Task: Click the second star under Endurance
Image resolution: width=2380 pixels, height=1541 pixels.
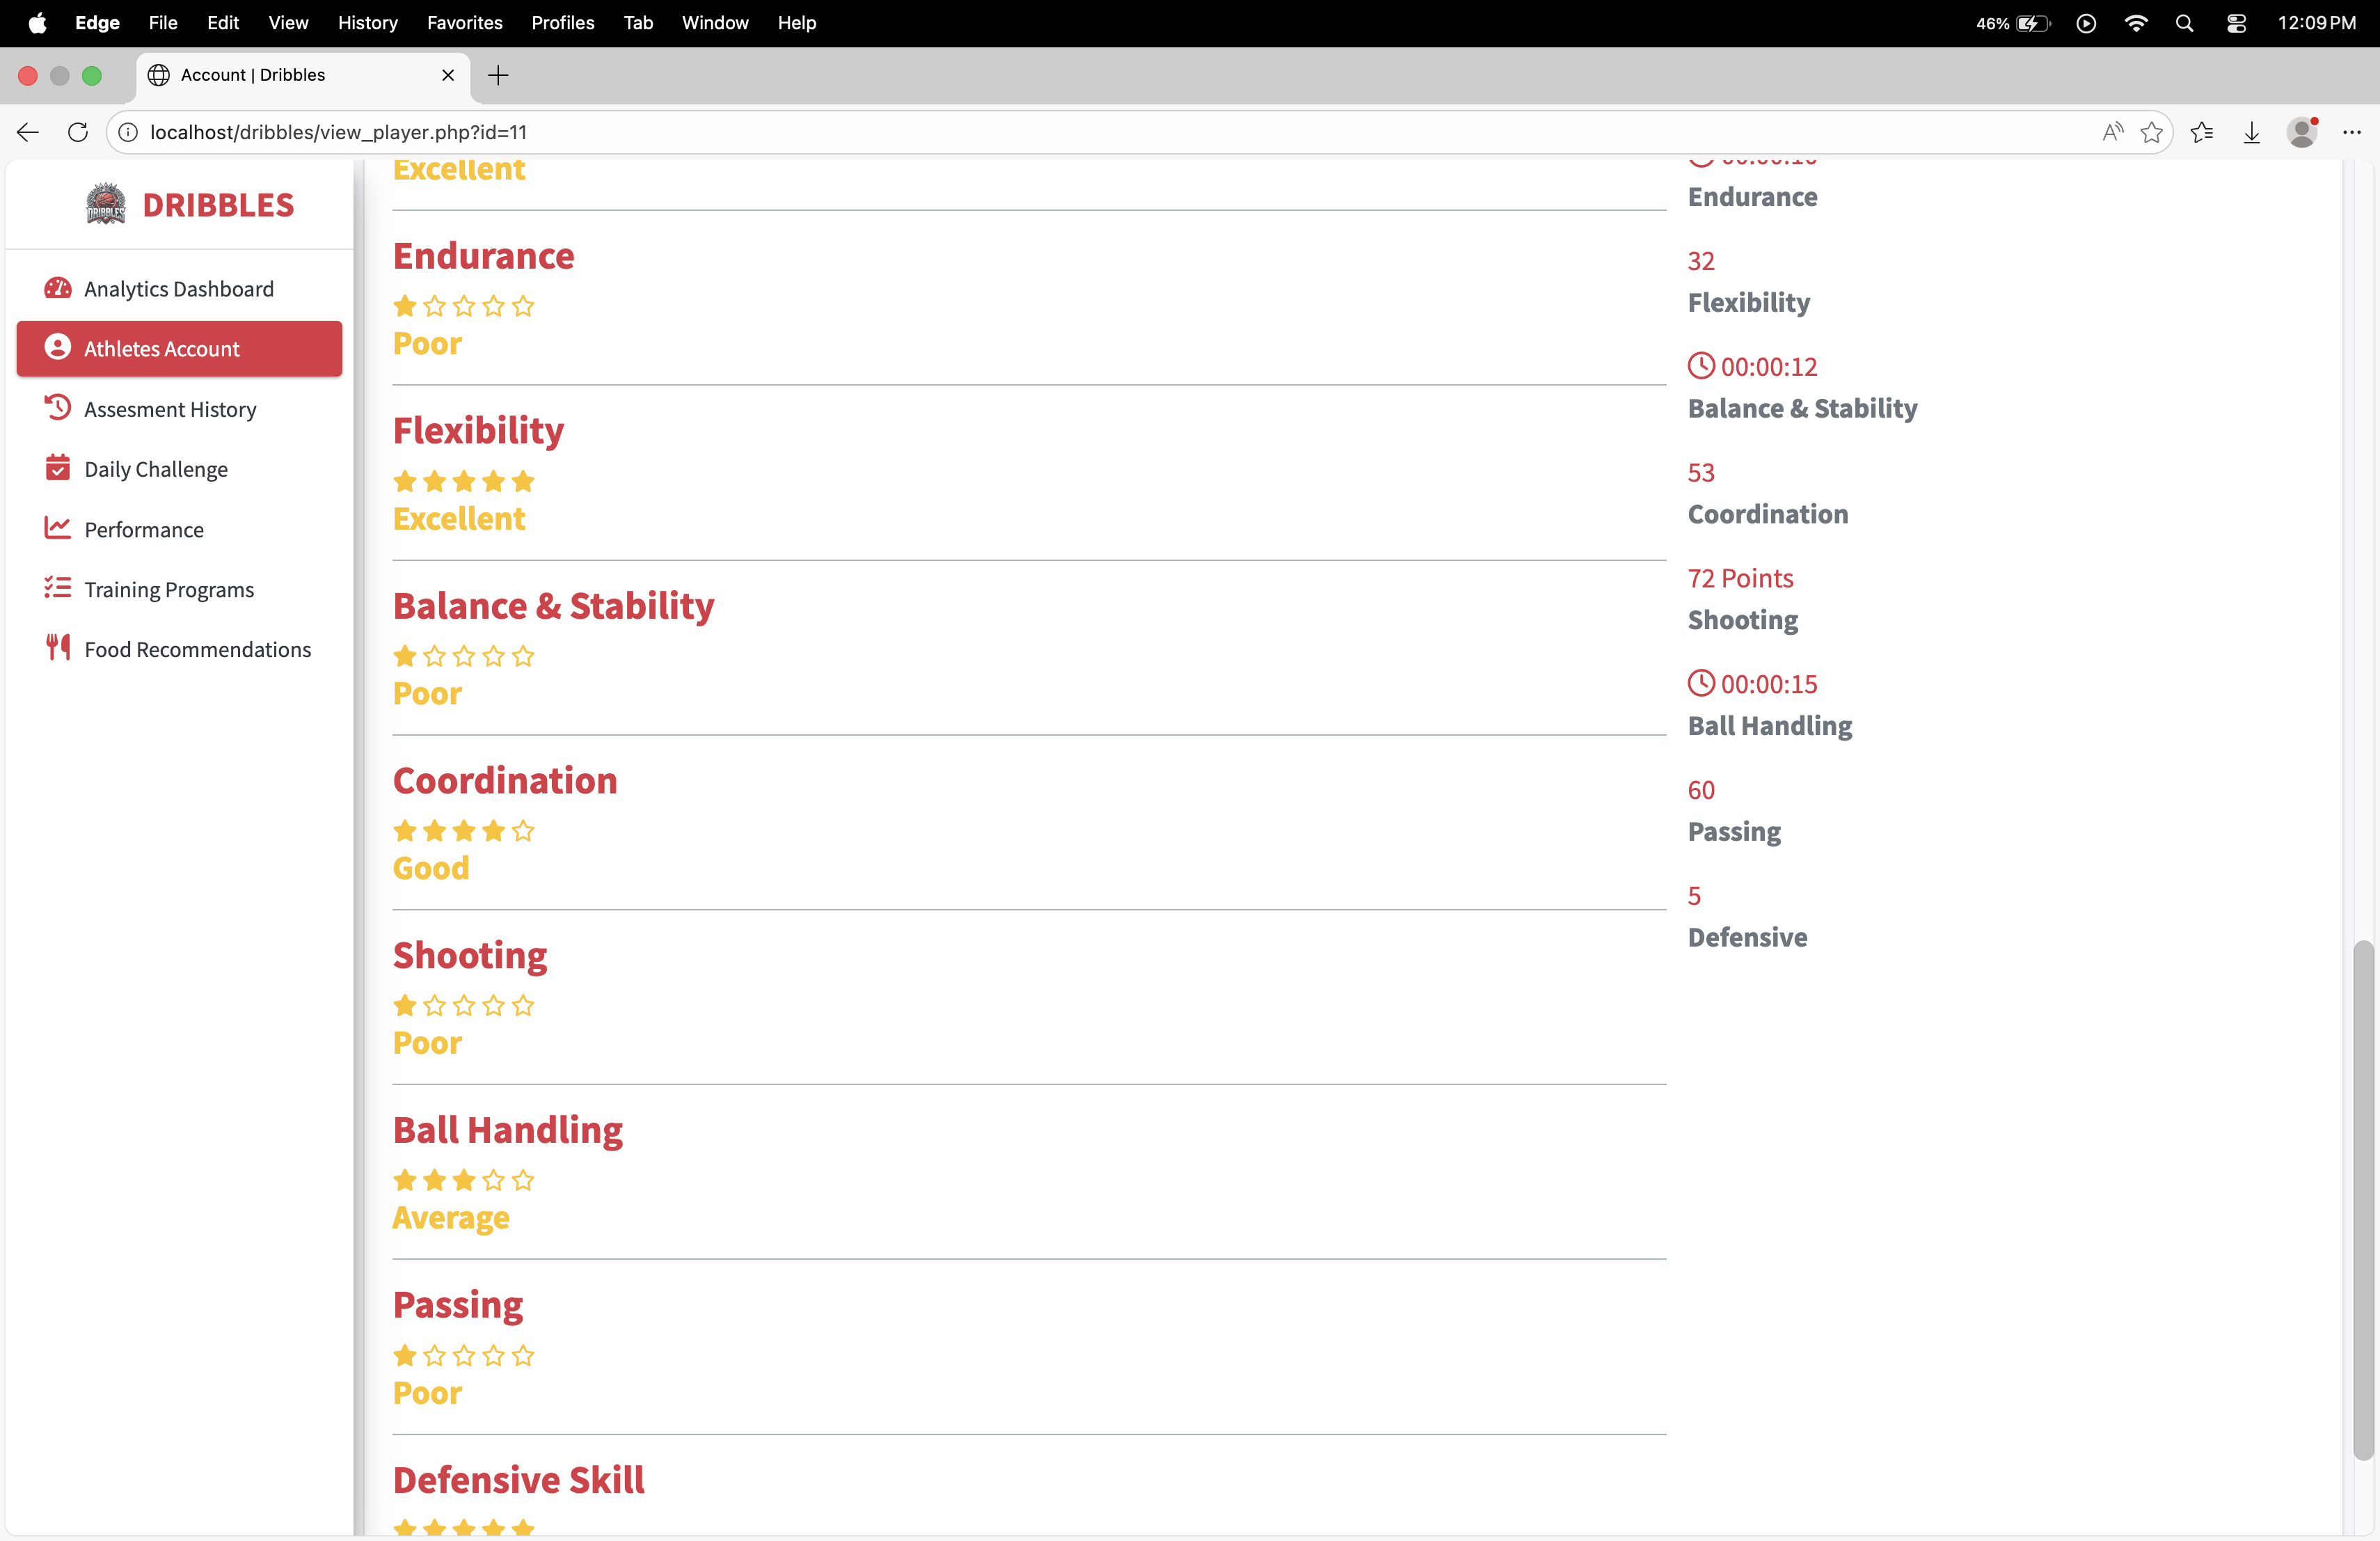Action: pyautogui.click(x=434, y=306)
